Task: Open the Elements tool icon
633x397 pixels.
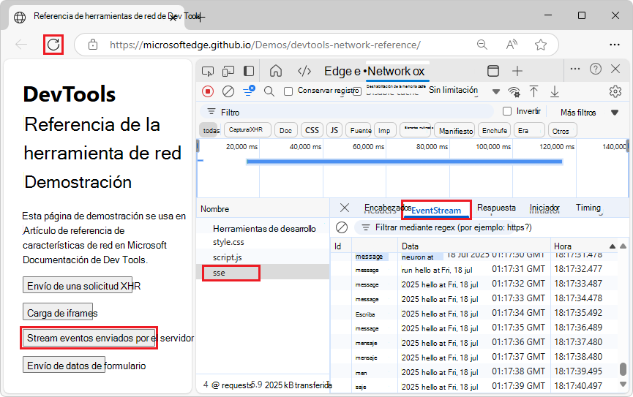Action: (x=304, y=71)
